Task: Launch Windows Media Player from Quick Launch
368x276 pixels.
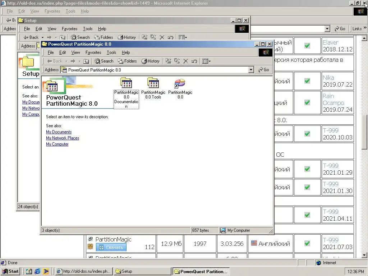Action: [x=46, y=271]
